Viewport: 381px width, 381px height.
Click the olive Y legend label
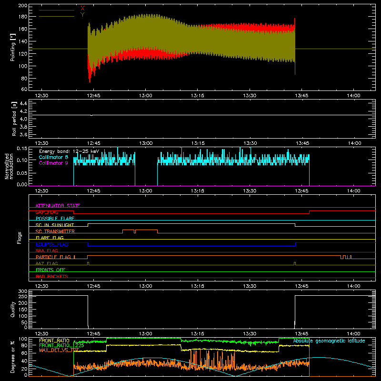point(82,15)
